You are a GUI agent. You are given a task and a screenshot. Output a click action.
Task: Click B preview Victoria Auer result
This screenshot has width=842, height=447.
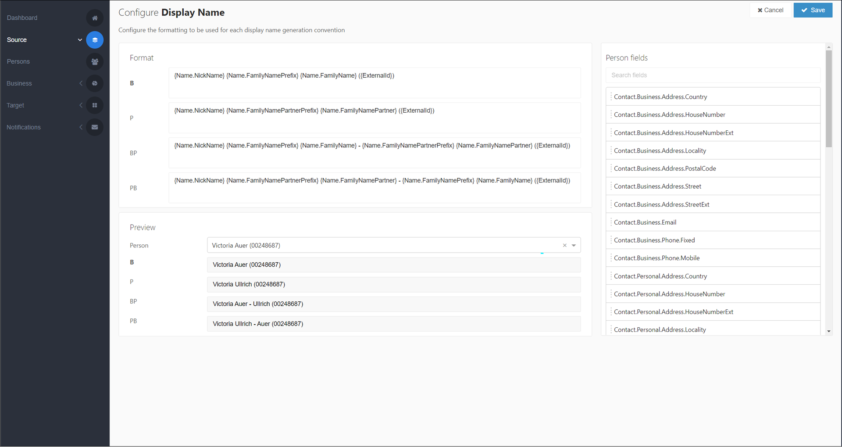click(x=394, y=265)
